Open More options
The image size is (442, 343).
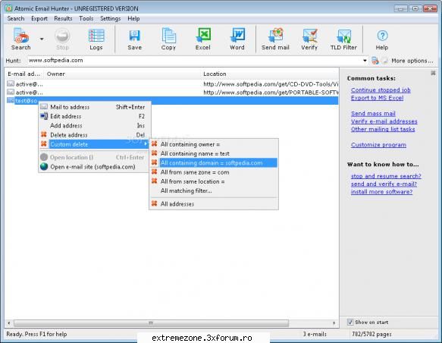tap(412, 61)
